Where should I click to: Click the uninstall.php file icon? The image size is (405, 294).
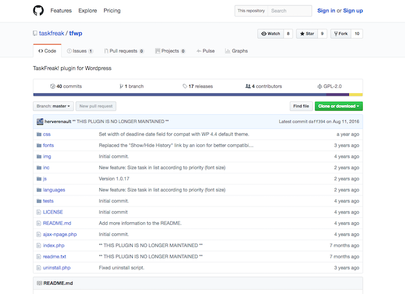39,268
